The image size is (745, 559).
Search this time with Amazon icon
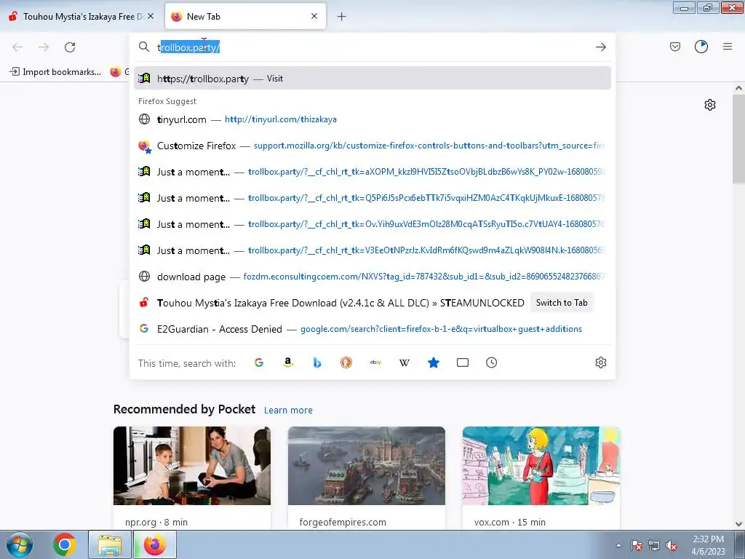(288, 362)
